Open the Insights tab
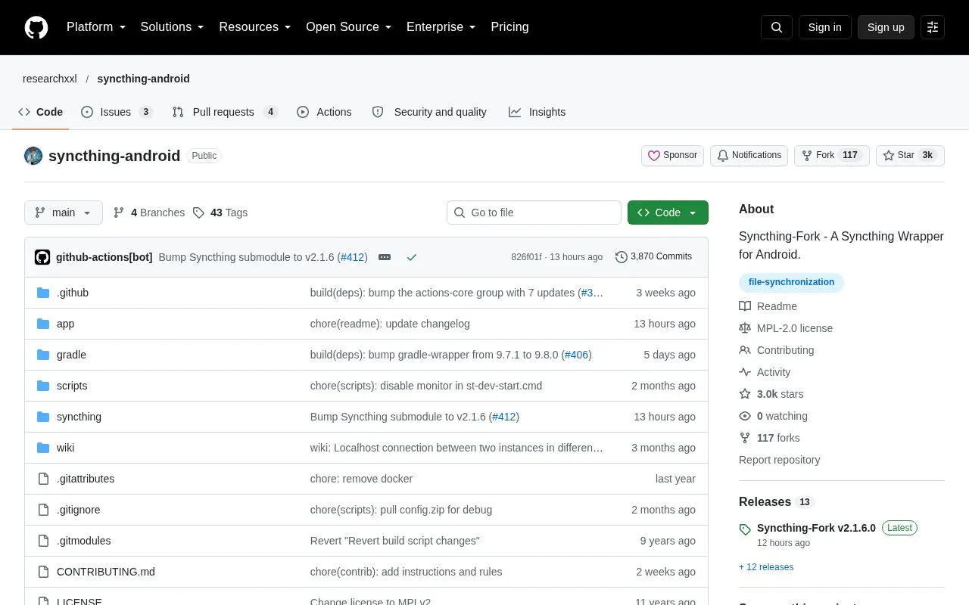This screenshot has width=969, height=605. click(537, 112)
